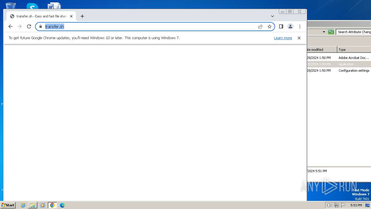Dismiss the Chrome update notification bar

coord(299,38)
